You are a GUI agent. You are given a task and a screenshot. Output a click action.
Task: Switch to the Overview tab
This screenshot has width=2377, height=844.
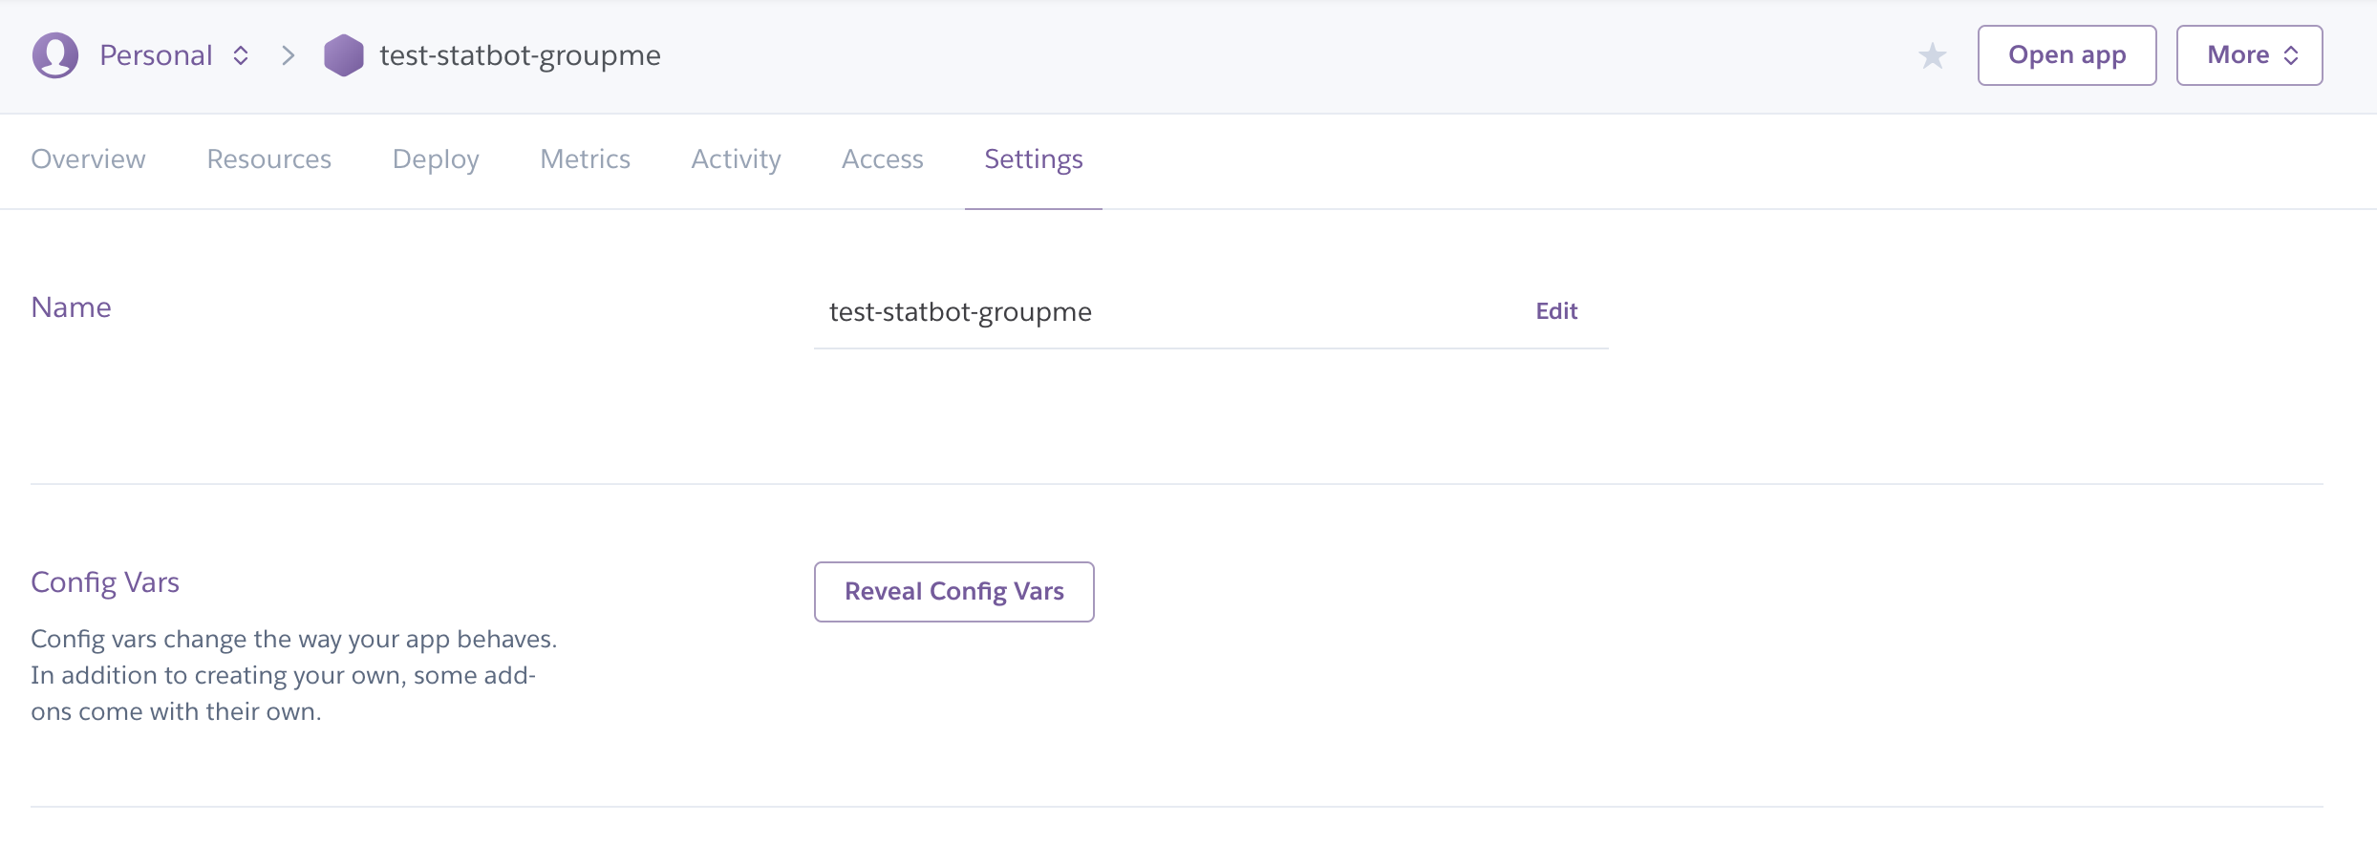[88, 158]
